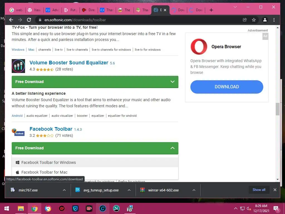
Task: Reload the Softonic page
Action: coord(29,20)
